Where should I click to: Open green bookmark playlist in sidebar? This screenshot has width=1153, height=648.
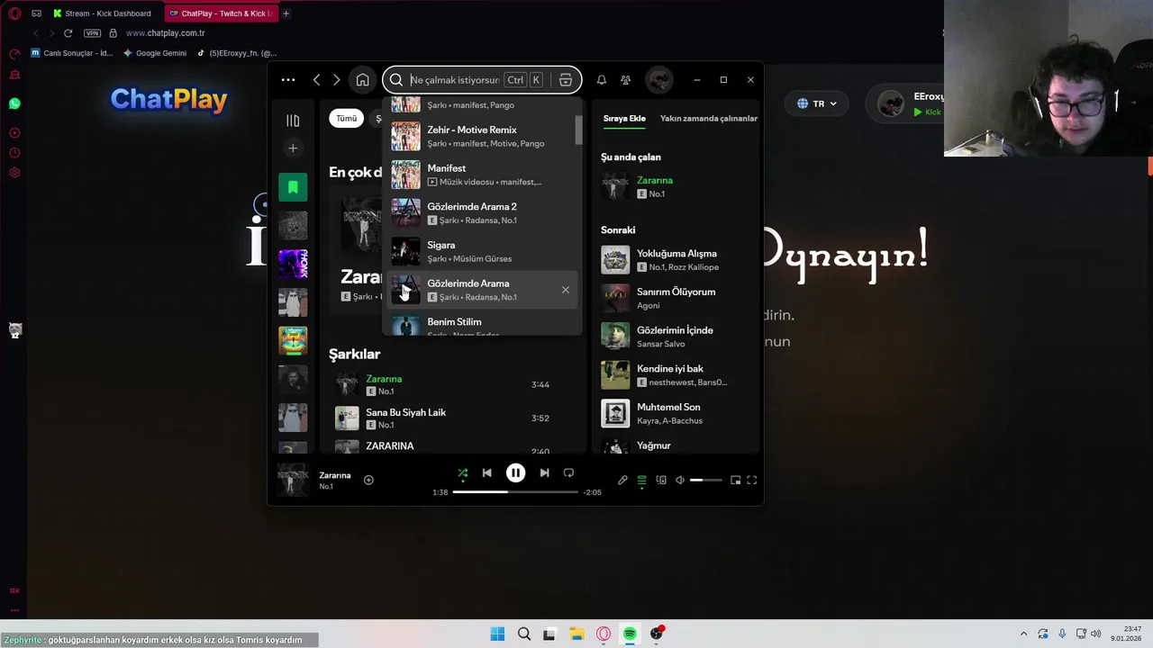coord(293,187)
